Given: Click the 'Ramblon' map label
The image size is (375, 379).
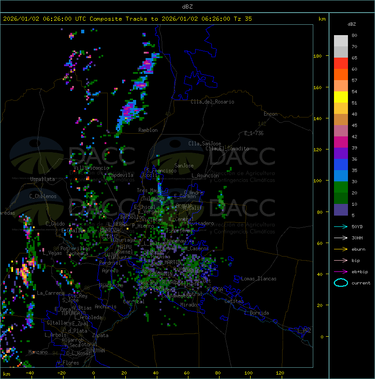Looking at the screenshot, I should [x=148, y=130].
